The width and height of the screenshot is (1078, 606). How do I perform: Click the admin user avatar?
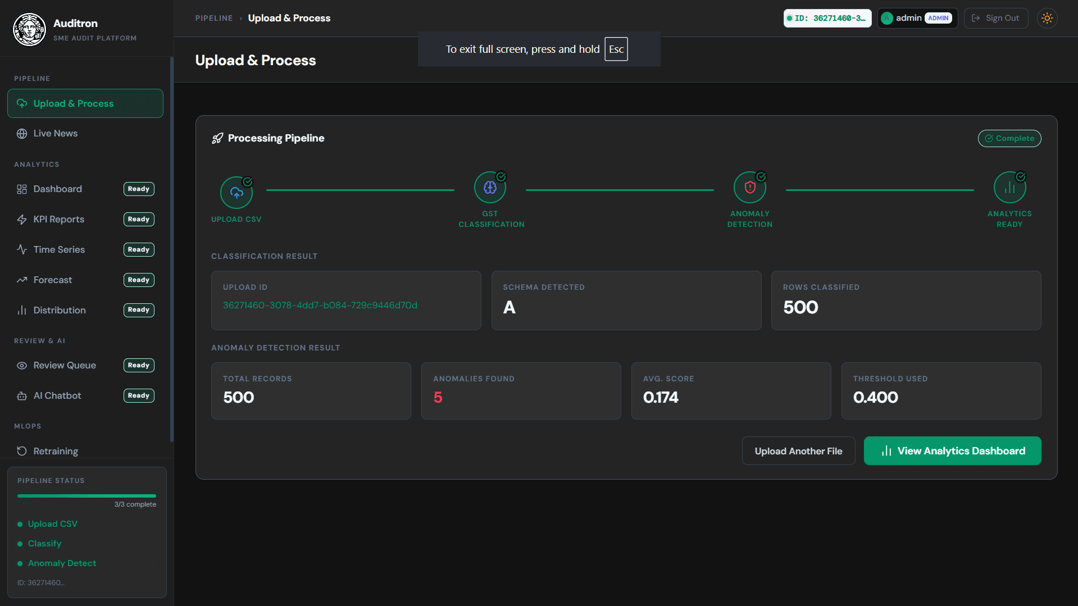887,18
